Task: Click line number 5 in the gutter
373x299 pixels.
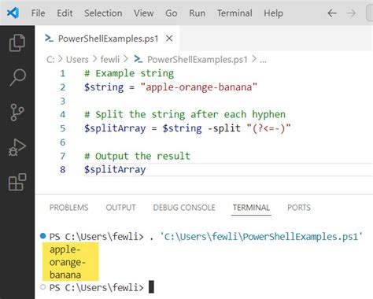Action: tap(62, 128)
